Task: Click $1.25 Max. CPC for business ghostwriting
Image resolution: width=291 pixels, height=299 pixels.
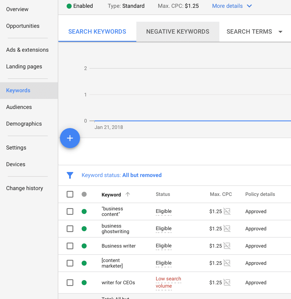Action: (215, 229)
